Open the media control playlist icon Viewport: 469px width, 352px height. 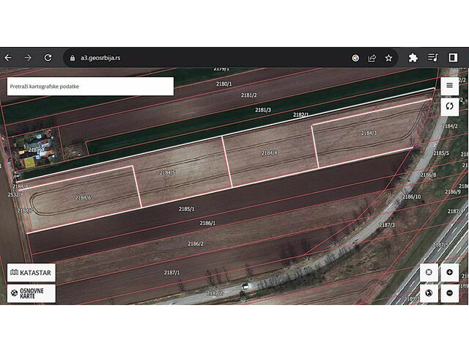point(433,57)
